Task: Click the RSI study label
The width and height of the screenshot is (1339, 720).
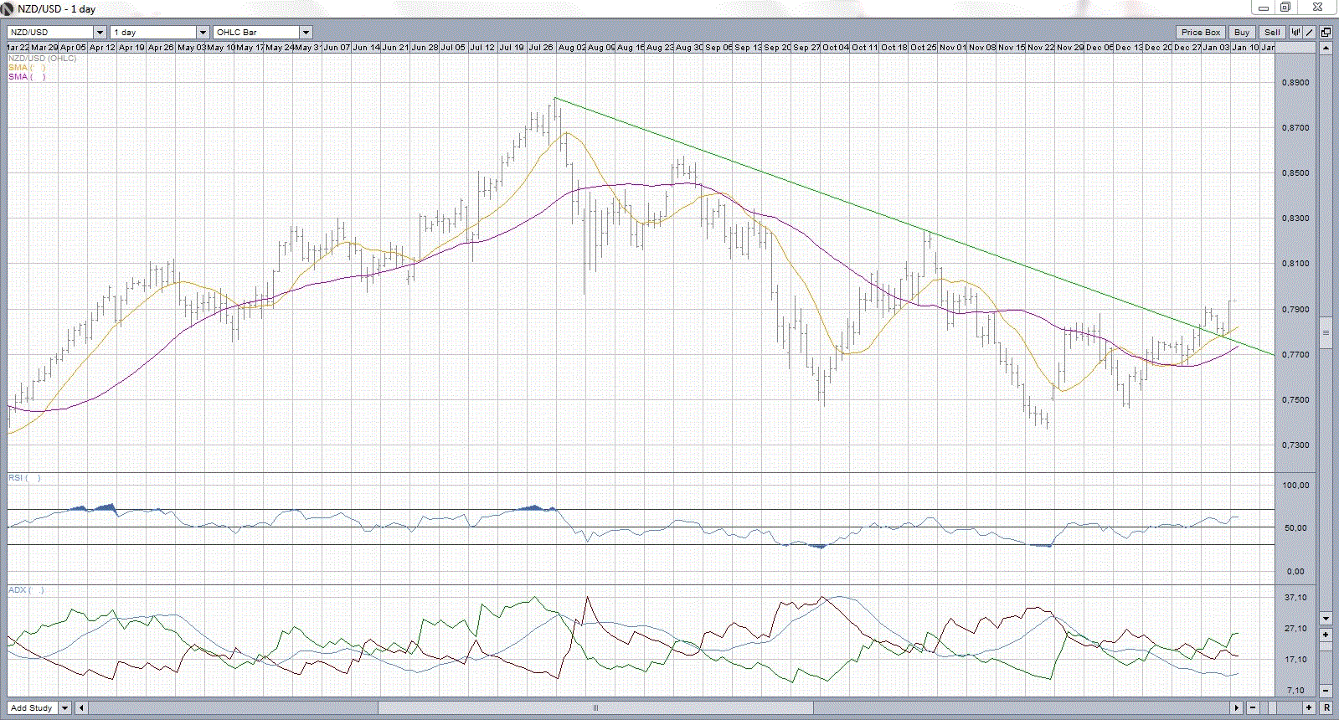Action: click(16, 478)
